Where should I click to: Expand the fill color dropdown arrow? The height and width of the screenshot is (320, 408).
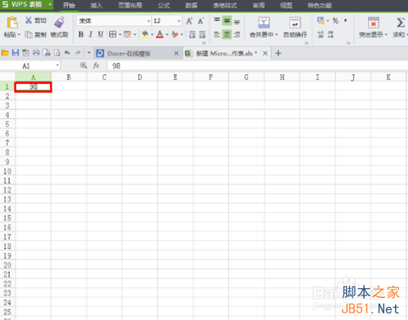click(x=152, y=34)
